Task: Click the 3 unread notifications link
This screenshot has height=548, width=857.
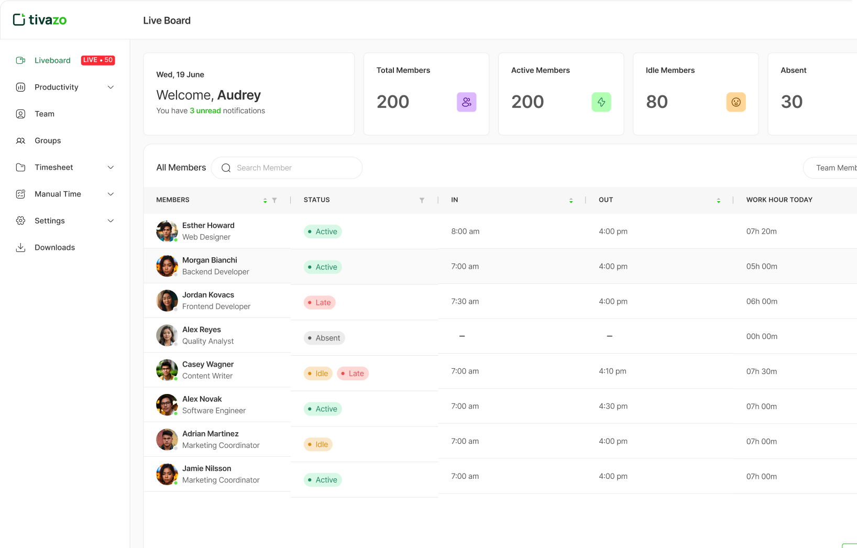Action: (x=205, y=111)
